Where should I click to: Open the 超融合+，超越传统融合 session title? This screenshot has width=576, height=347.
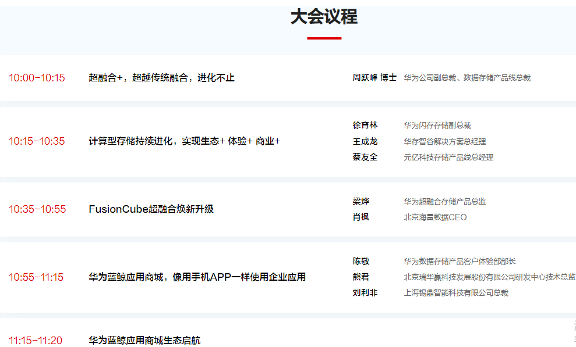pyautogui.click(x=161, y=78)
